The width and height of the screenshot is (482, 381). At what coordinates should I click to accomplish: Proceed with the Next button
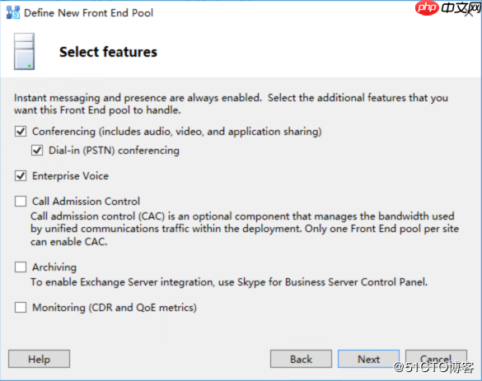pos(368,359)
